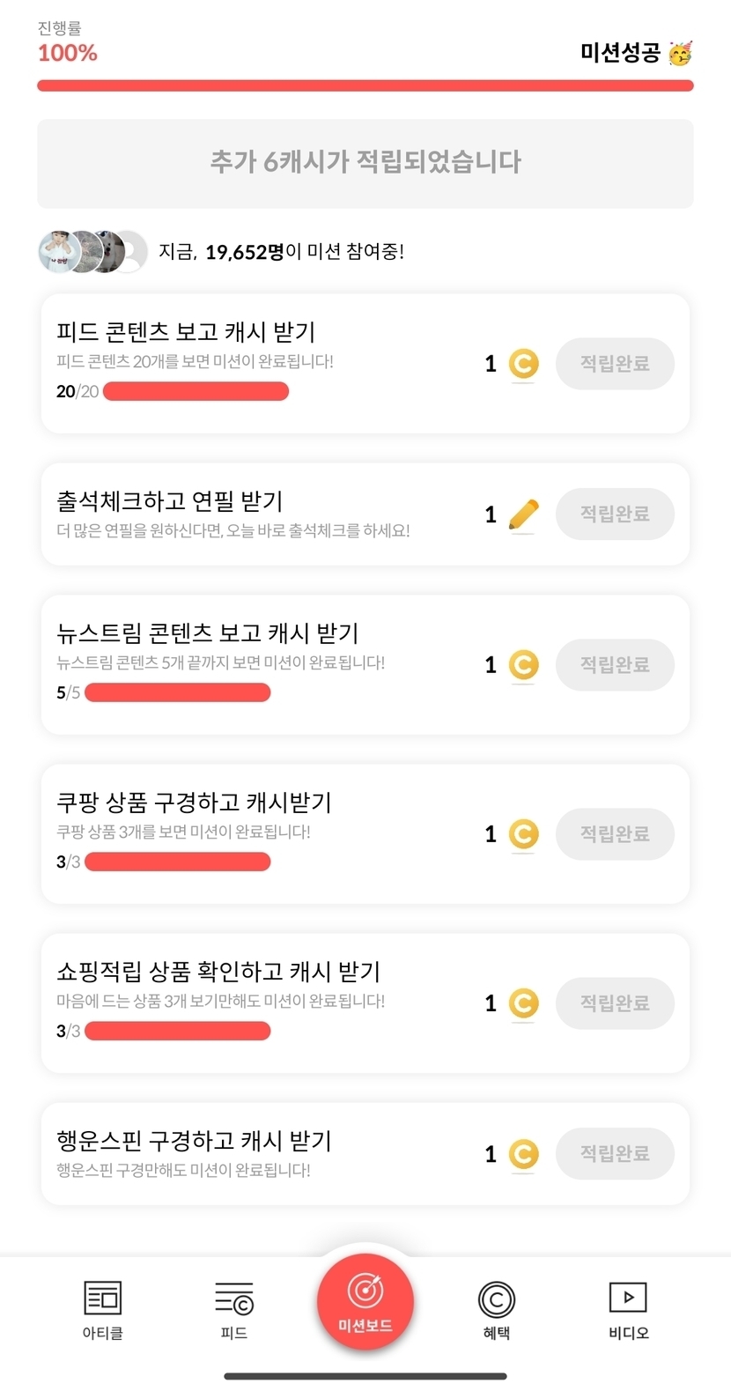731x1391 pixels.
Task: Tap 적립완료 on the 쇼핑적립 상품 mission
Action: pyautogui.click(x=615, y=1003)
